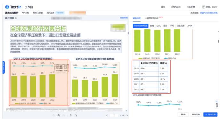Open the 大模型应用示例 tab

(152, 18)
